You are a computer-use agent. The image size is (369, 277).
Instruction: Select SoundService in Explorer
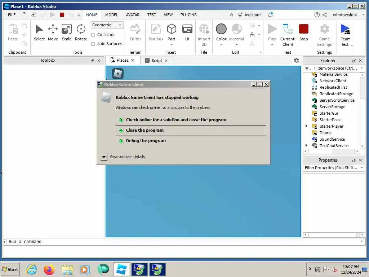click(332, 139)
